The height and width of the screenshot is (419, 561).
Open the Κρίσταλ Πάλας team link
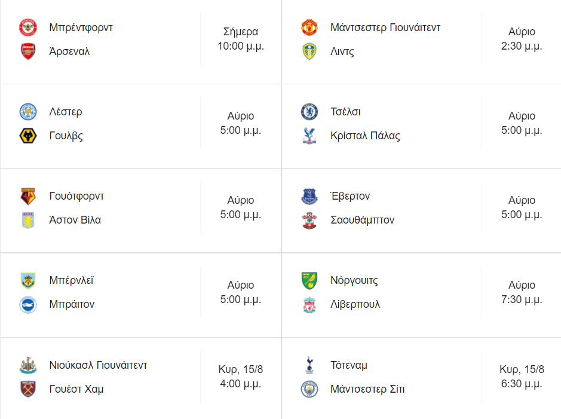(x=365, y=136)
